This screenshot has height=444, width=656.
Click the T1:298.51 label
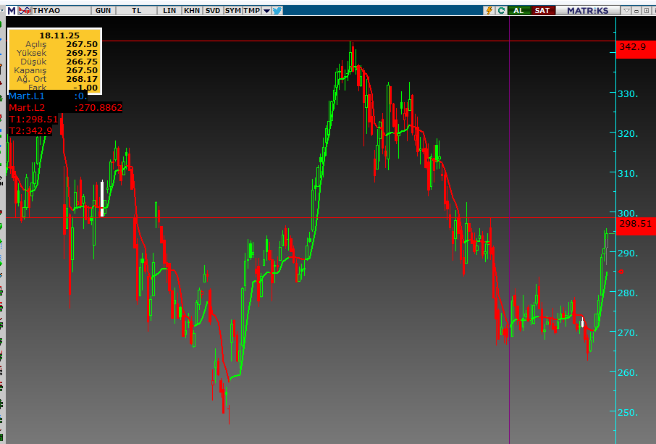tap(33, 120)
